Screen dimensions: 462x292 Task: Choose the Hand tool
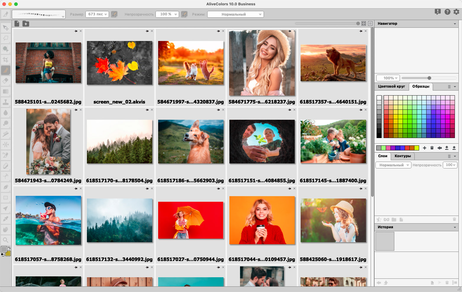[x=6, y=229]
